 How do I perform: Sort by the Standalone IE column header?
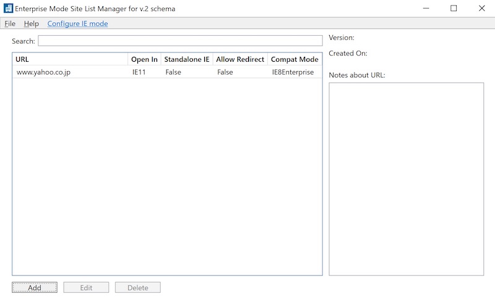click(187, 59)
